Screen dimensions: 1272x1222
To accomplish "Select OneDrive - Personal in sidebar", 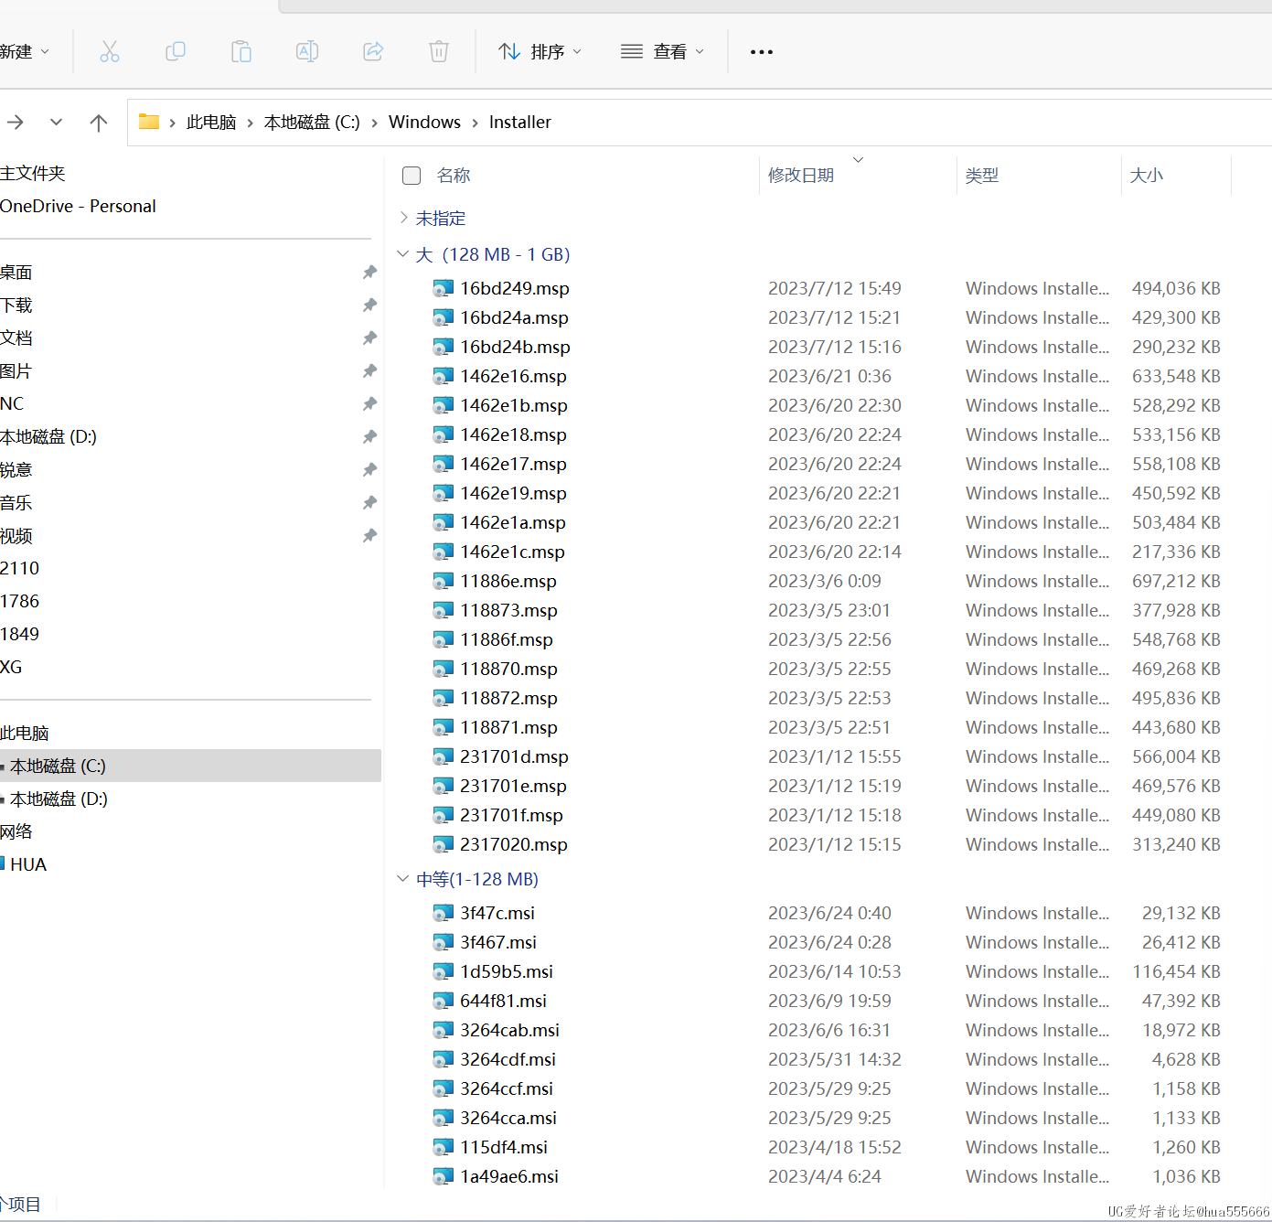I will [x=78, y=206].
